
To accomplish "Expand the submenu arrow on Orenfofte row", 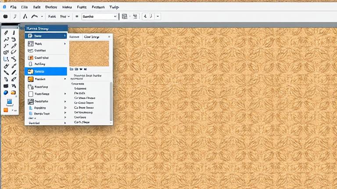I will point(65,101).
